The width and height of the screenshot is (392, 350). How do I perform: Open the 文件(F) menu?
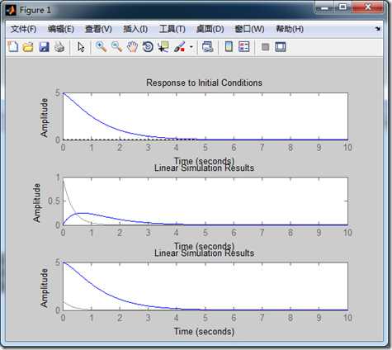[x=24, y=29]
